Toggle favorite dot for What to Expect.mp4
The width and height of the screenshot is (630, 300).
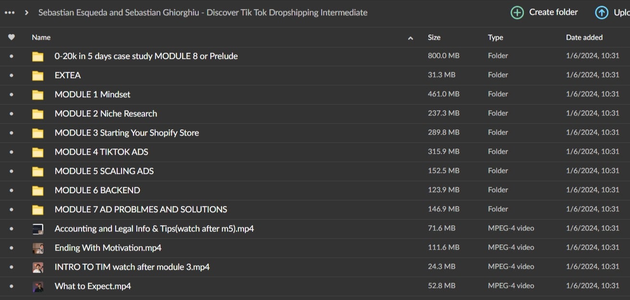click(12, 286)
